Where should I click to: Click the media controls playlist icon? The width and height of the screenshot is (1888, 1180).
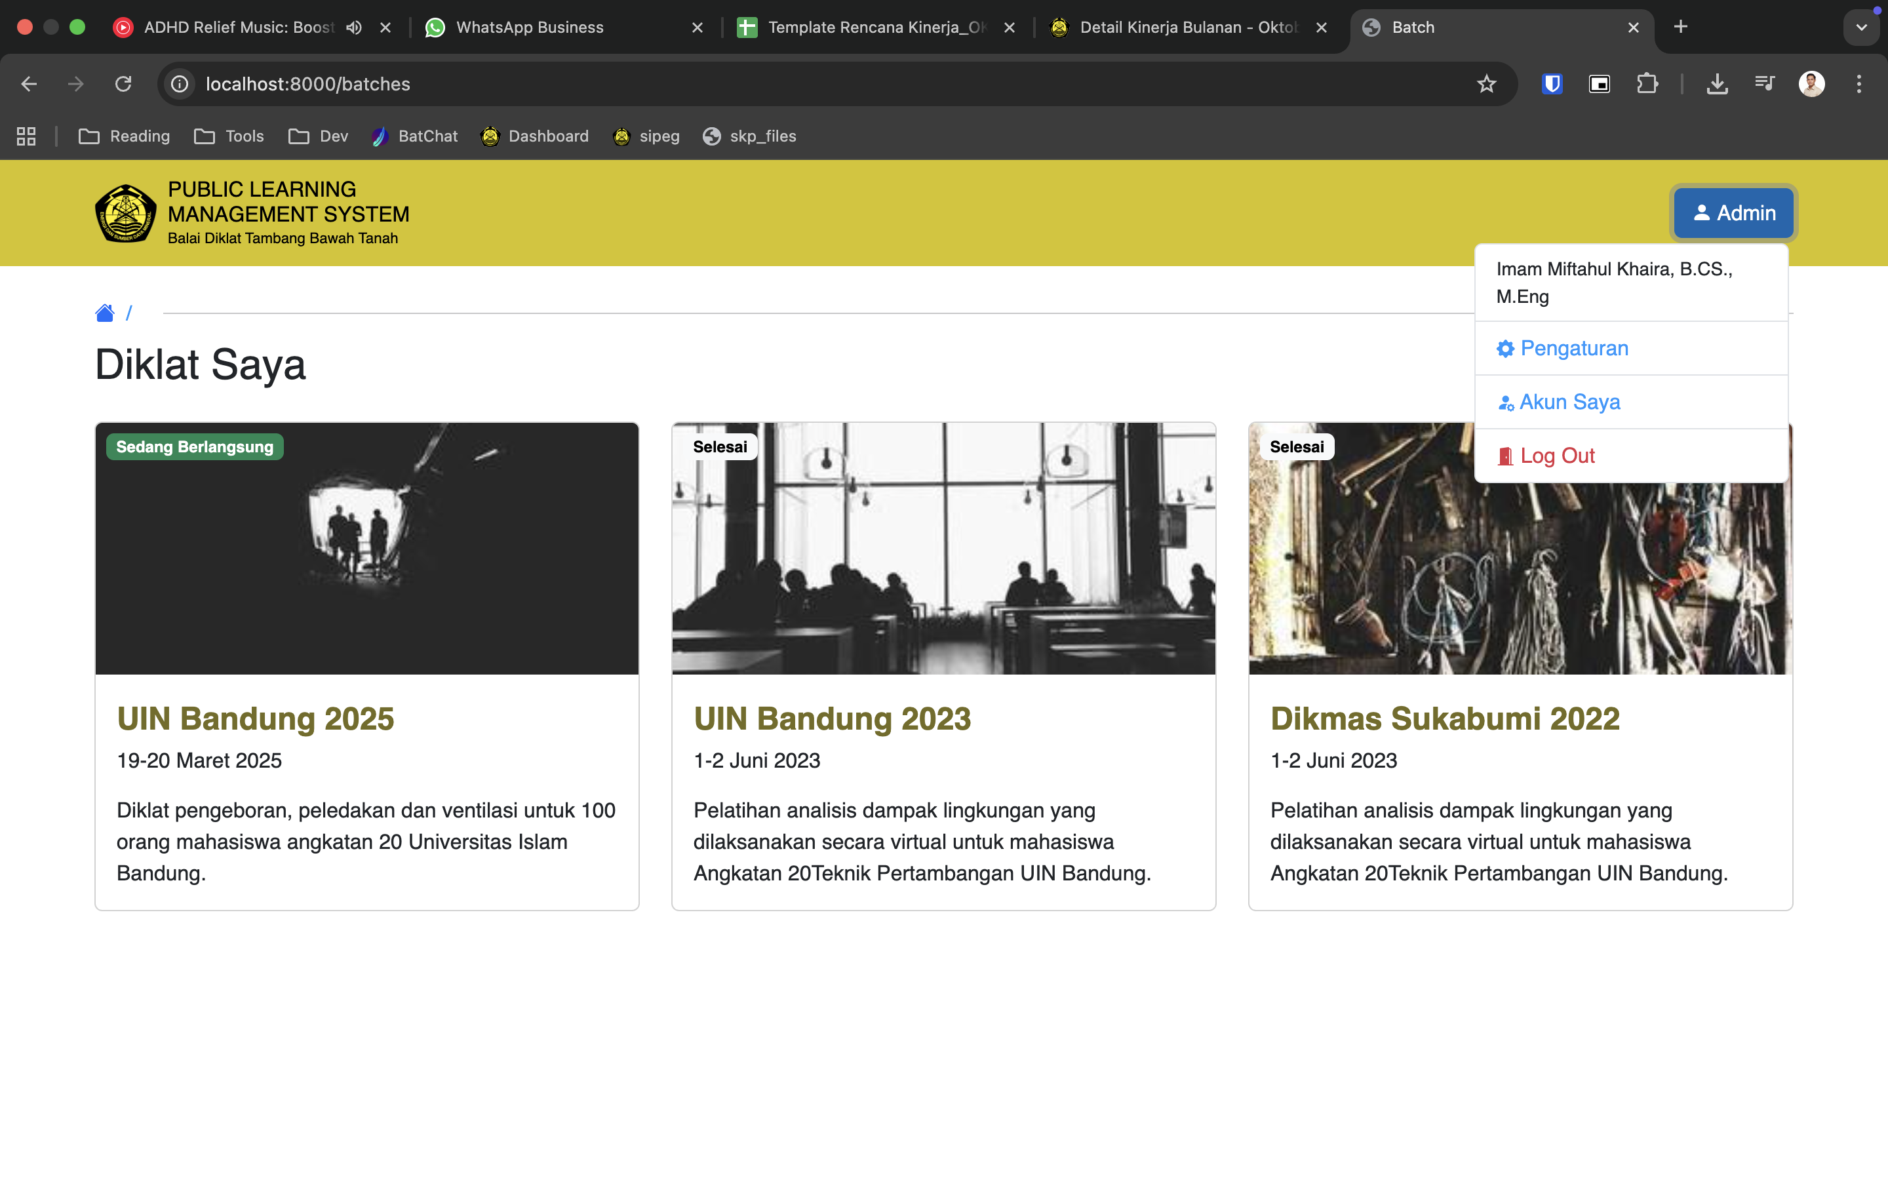(x=1764, y=83)
